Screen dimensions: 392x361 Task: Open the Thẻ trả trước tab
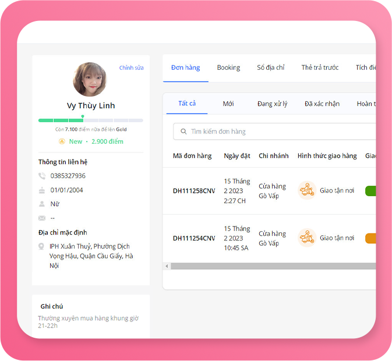point(320,68)
